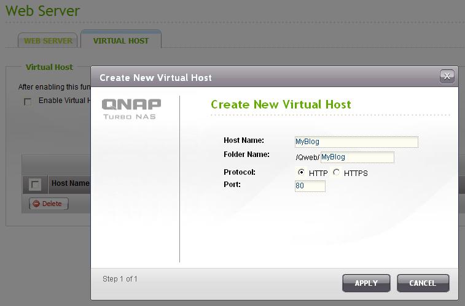
Task: Click the Virtual Host section legend
Action: pyautogui.click(x=49, y=67)
